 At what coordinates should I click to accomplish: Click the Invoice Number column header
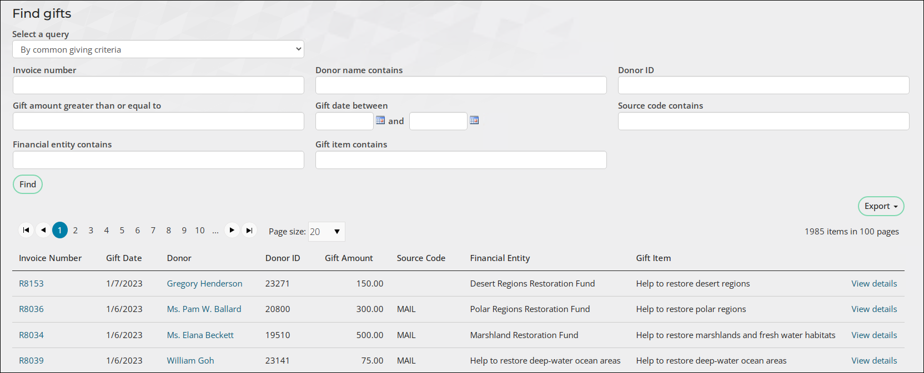50,258
